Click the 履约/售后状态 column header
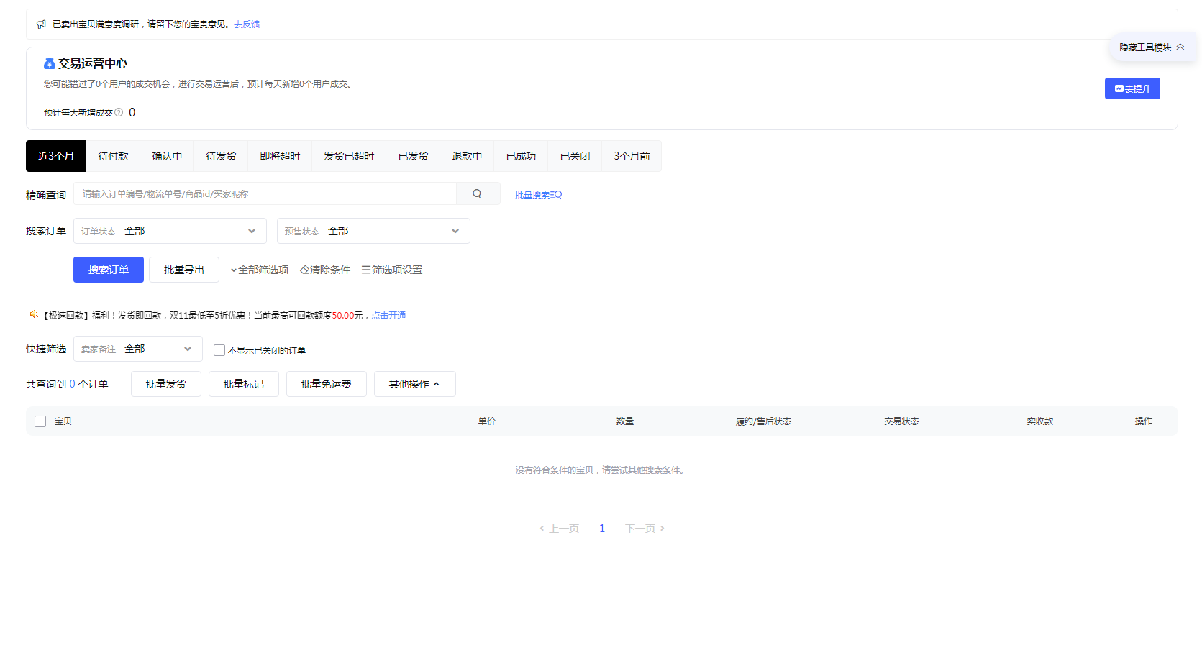Viewport: 1202px width, 645px height. tap(763, 421)
